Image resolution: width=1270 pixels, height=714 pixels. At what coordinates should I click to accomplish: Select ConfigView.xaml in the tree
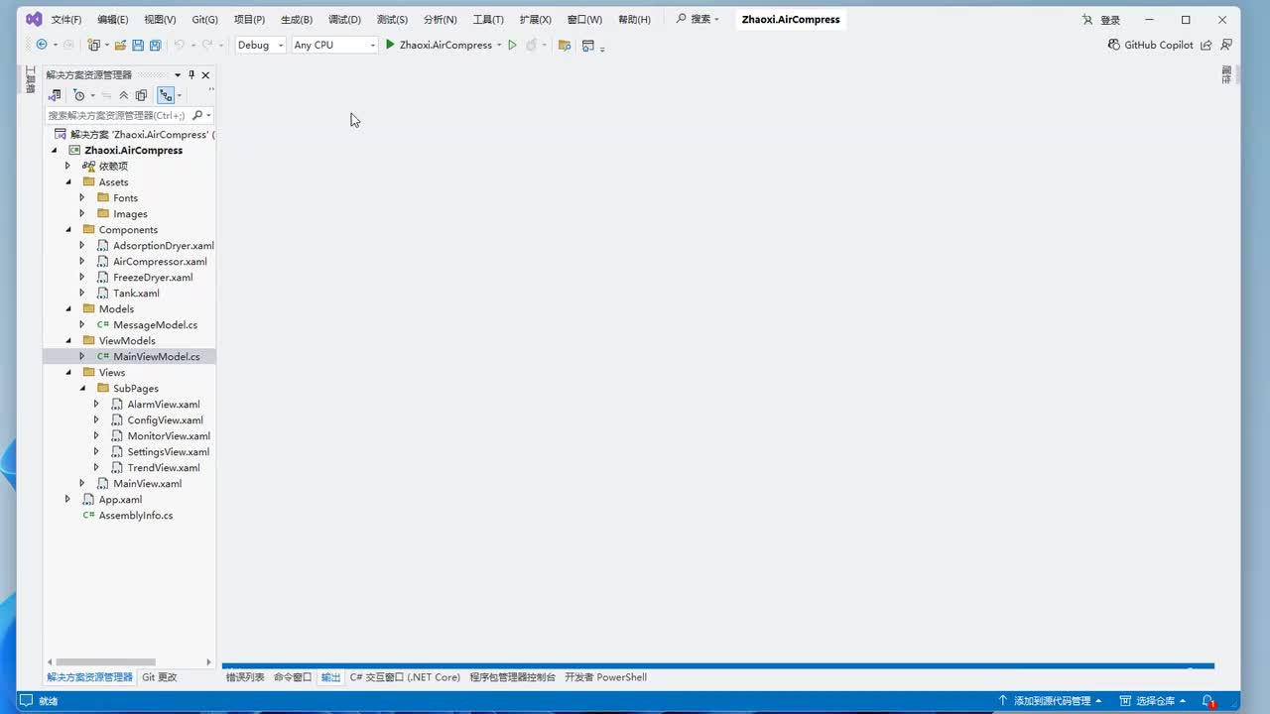[x=165, y=420]
